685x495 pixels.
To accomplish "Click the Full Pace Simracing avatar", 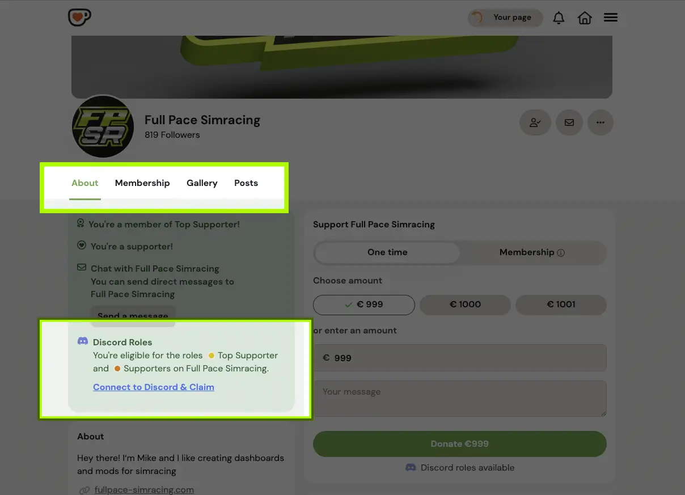I will [x=103, y=126].
